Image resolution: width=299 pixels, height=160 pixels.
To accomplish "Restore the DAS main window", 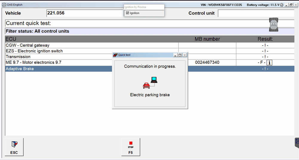I will pyautogui.click(x=291, y=5).
